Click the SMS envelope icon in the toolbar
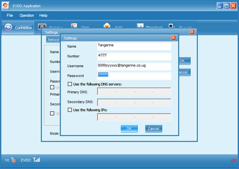The image size is (239, 169). click(107, 25)
